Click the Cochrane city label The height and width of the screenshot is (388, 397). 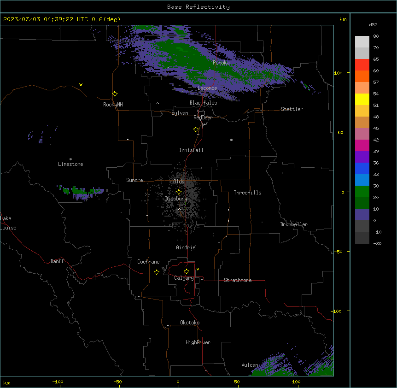point(148,262)
